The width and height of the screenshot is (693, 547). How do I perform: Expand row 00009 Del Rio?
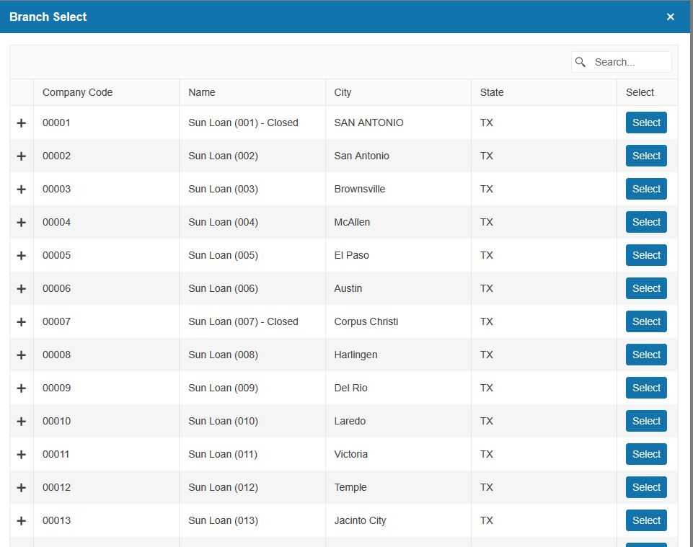pos(21,388)
